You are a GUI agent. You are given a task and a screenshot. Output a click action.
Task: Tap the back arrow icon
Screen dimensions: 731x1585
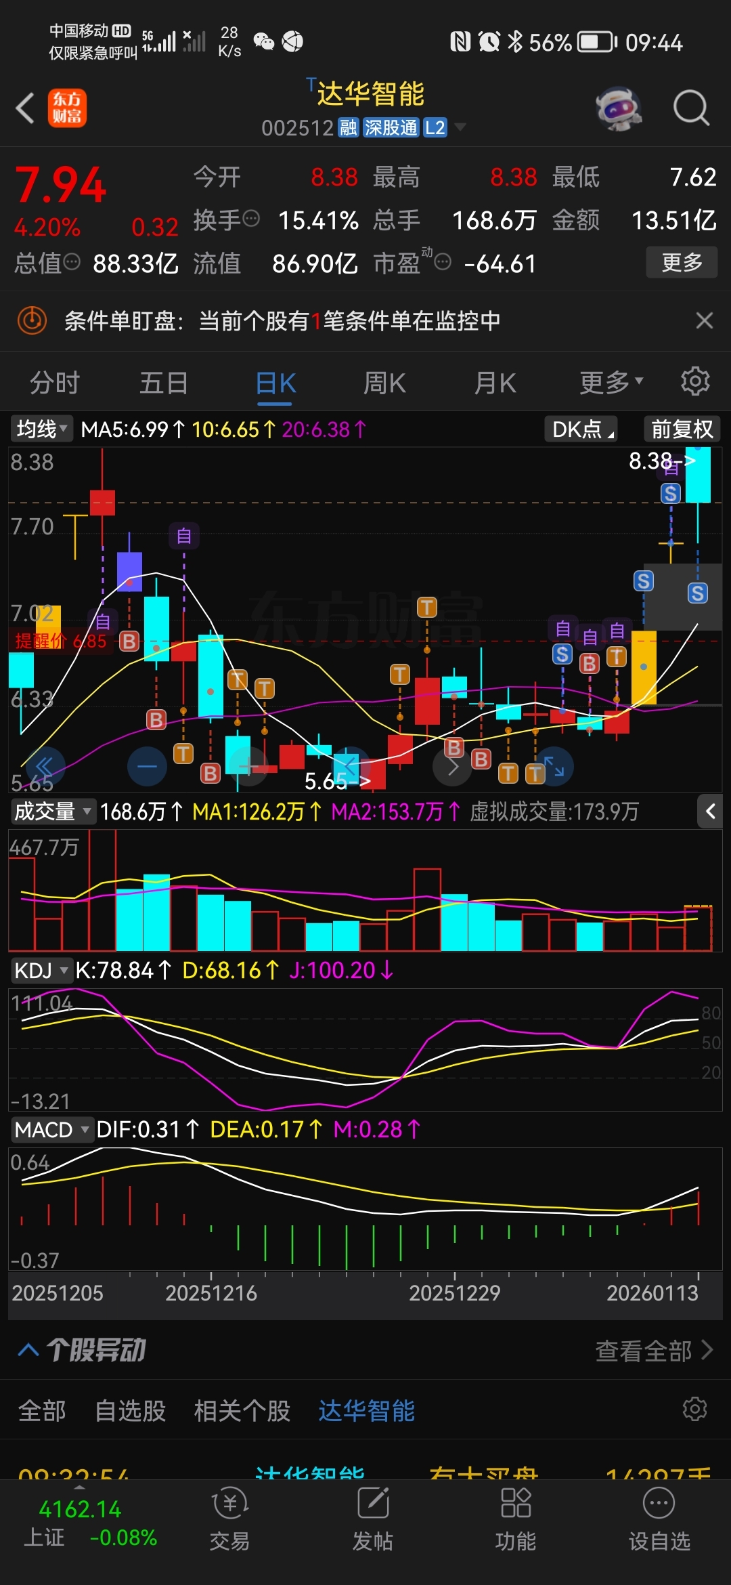(x=26, y=108)
